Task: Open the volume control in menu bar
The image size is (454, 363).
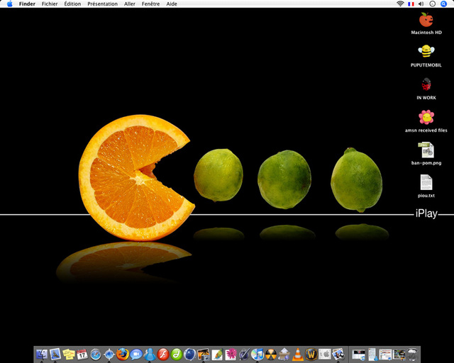Action: pyautogui.click(x=421, y=4)
